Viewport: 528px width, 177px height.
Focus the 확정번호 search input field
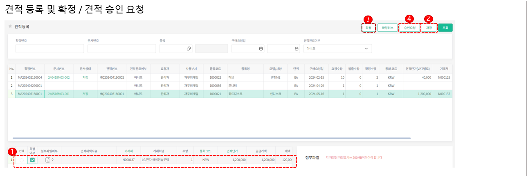click(x=49, y=49)
